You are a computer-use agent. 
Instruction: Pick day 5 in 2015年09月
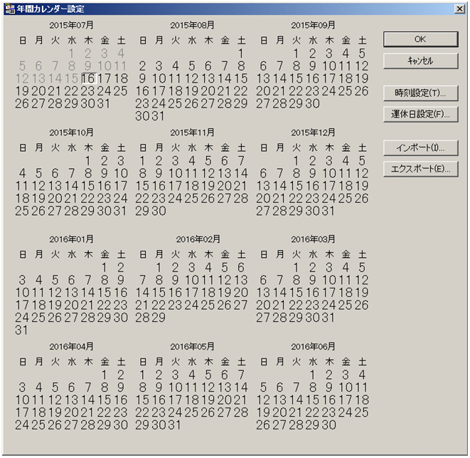coord(362,53)
